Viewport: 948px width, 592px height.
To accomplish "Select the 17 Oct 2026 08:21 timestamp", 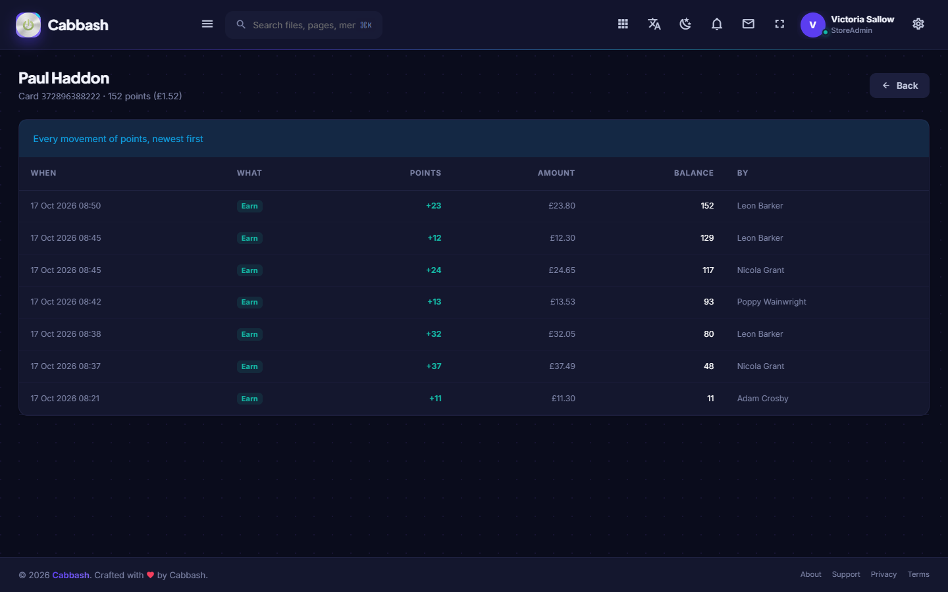I will [65, 399].
